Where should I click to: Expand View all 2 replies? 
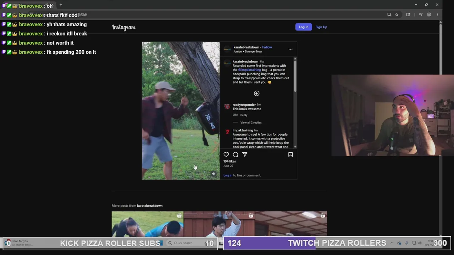tap(251, 123)
